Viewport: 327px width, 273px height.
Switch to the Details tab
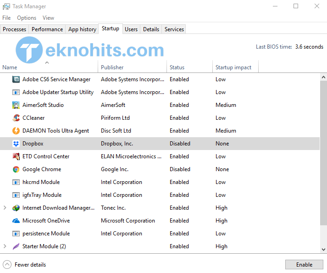151,29
